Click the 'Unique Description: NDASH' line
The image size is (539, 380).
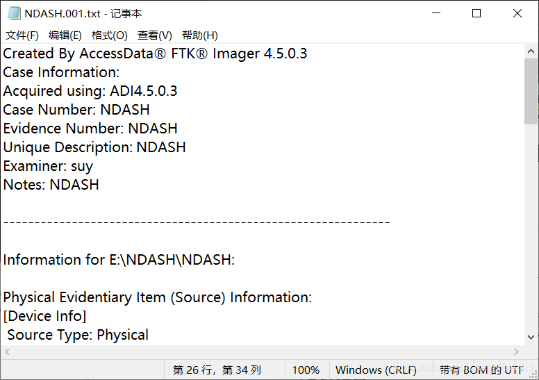[x=94, y=147]
